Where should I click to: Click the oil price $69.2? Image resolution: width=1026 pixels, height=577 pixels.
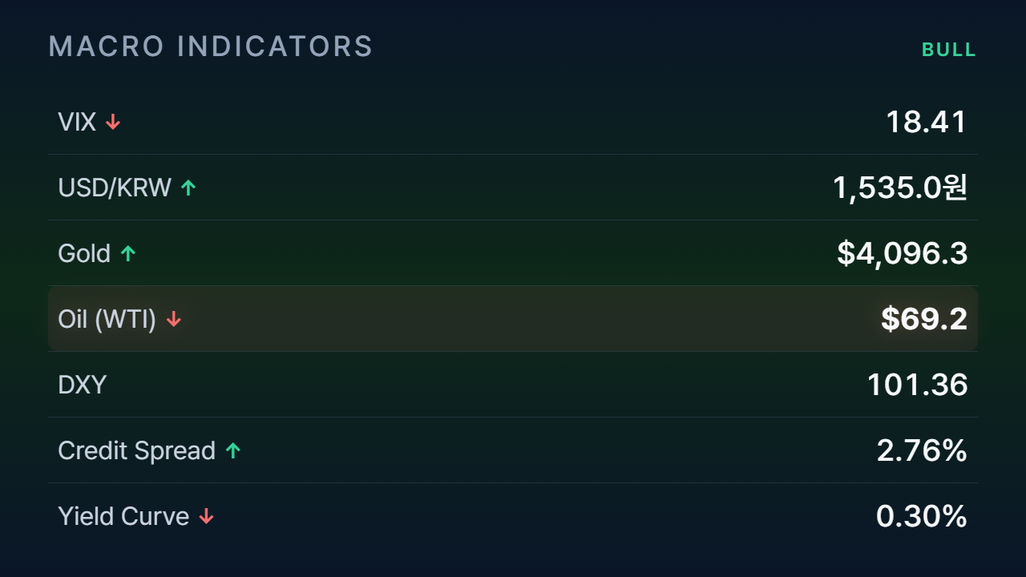pos(924,319)
